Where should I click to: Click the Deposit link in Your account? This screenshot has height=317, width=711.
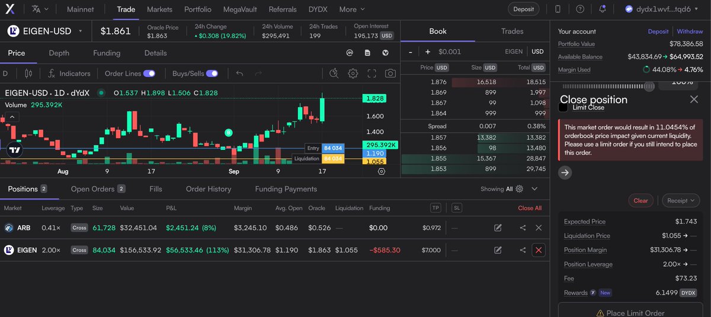tap(658, 31)
